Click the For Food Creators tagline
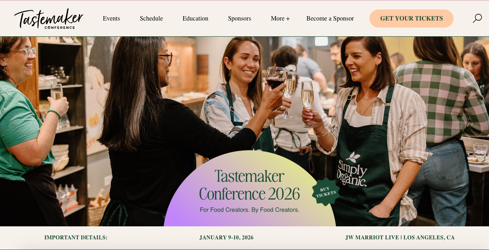489x250 pixels. [x=249, y=210]
